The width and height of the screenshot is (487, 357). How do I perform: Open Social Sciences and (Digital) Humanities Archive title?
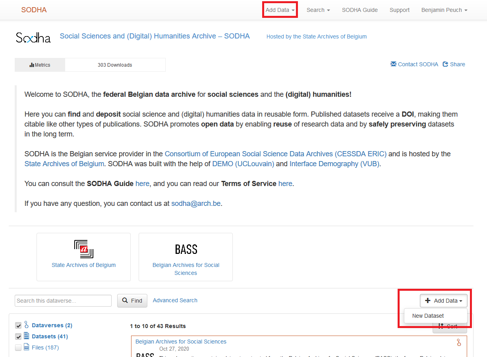click(x=155, y=36)
